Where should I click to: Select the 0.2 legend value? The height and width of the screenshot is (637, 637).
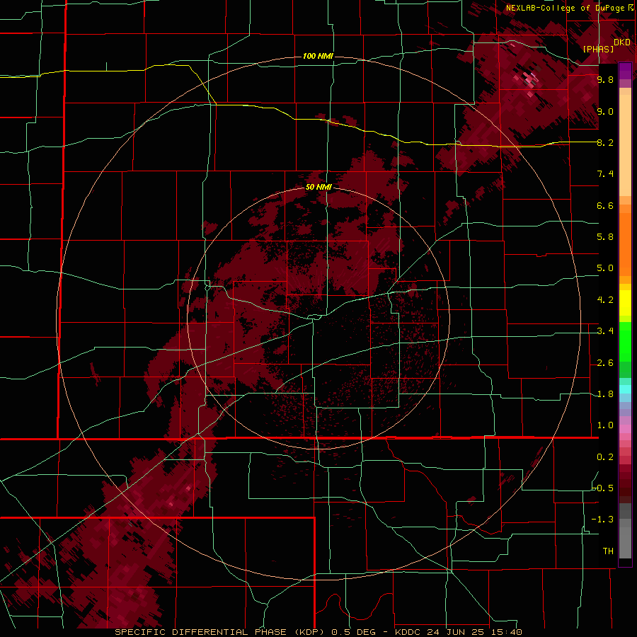[605, 457]
